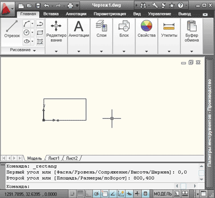Print the drawing with plotter icon
Viewport: 215px width, 198px height.
70,6
